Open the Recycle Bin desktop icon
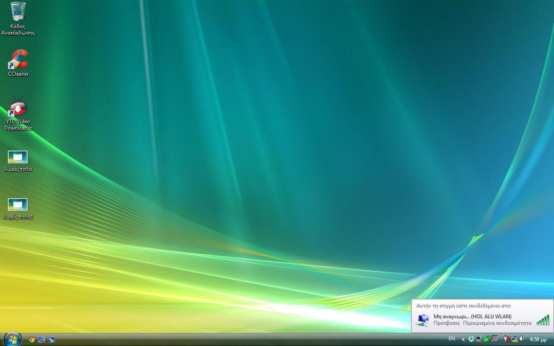The height and width of the screenshot is (346, 554). (x=18, y=18)
